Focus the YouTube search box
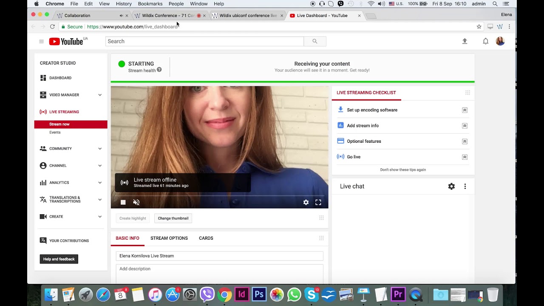544x306 pixels. (x=204, y=41)
